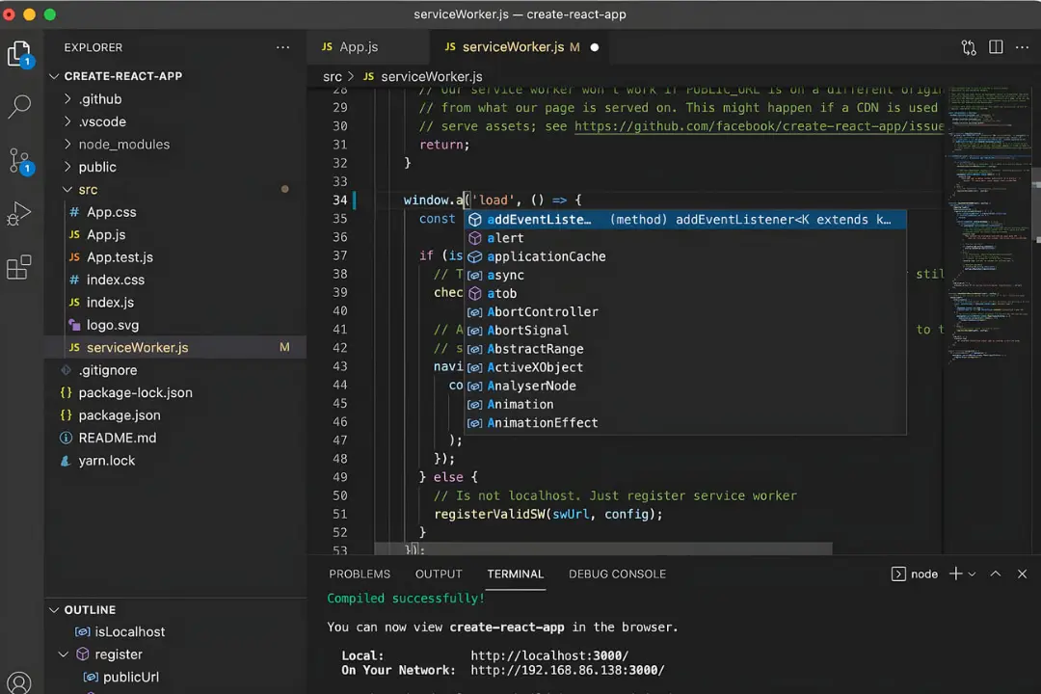Open editor more actions menu
The image size is (1041, 694).
coord(1022,47)
